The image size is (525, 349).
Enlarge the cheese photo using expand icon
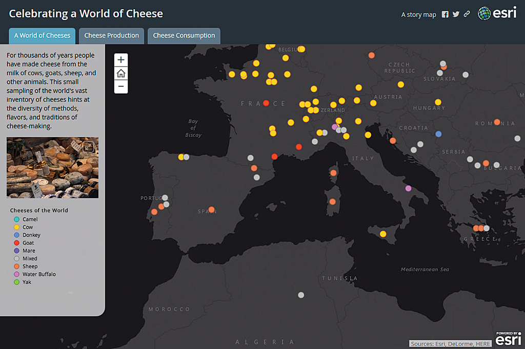point(89,147)
